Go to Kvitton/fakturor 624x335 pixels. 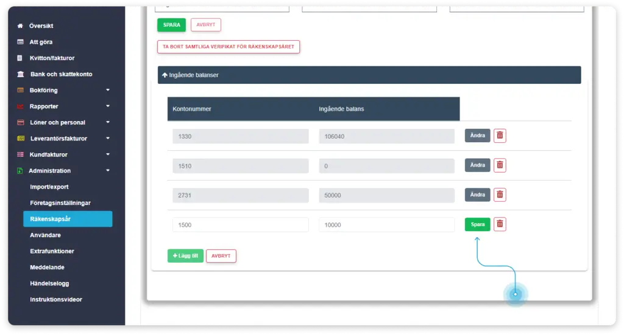pyautogui.click(x=52, y=58)
